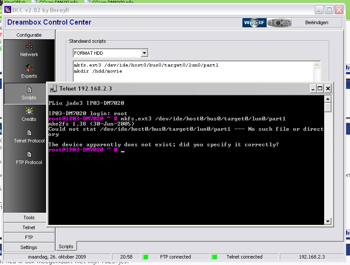Image resolution: width=350 pixels, height=265 pixels.
Task: Click the script text area with mkfs.ext3 command
Action: [x=193, y=71]
